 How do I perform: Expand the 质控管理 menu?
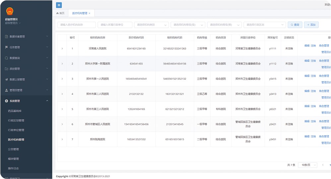click(x=47, y=68)
